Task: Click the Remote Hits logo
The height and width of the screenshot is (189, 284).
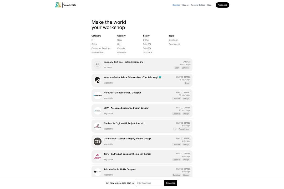Action: coord(65,5)
